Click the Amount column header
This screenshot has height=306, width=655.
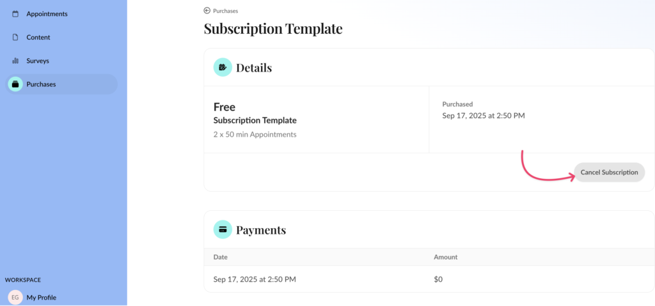tap(446, 257)
